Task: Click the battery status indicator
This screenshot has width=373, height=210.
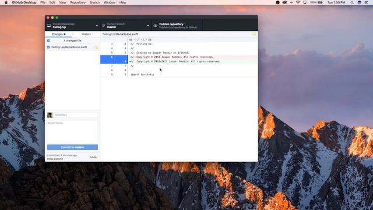Action: click(316, 2)
